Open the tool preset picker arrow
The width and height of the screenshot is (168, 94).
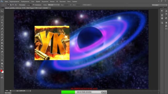click(x=5, y=5)
